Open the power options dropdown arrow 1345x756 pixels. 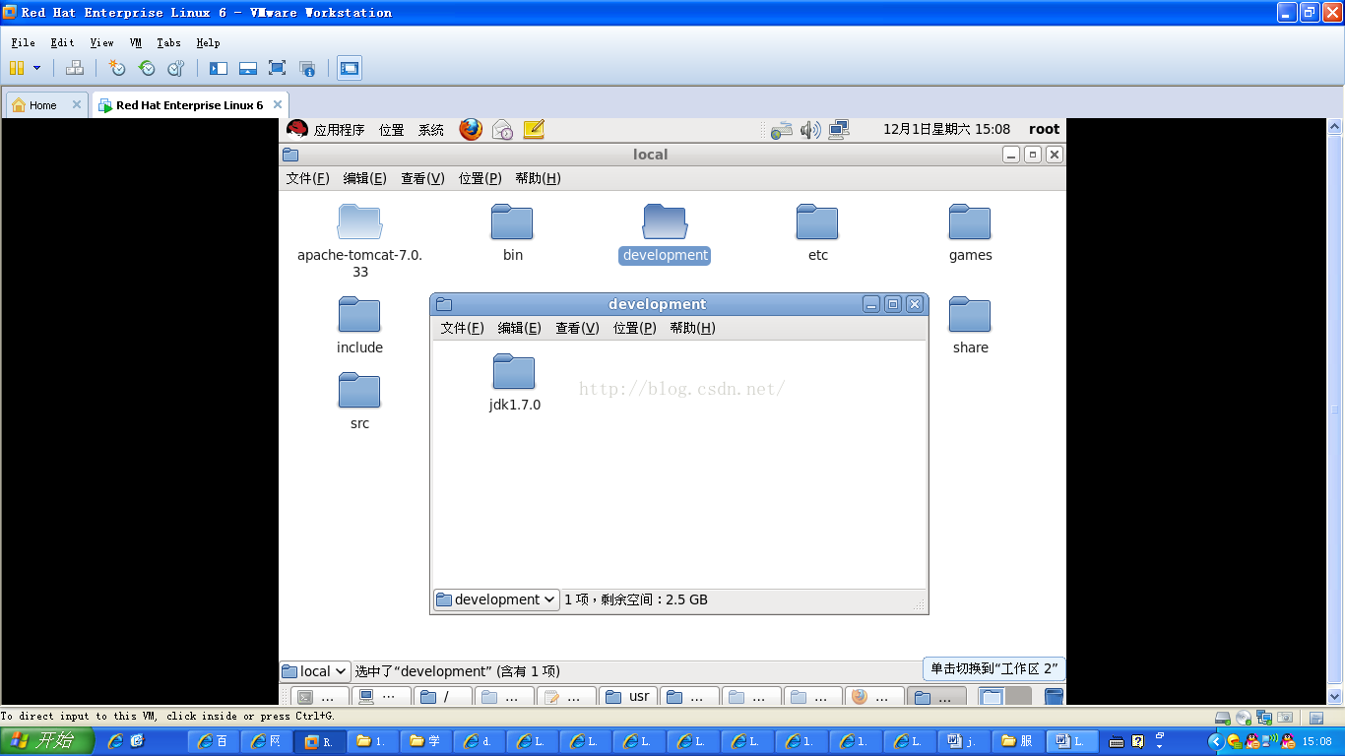(37, 68)
